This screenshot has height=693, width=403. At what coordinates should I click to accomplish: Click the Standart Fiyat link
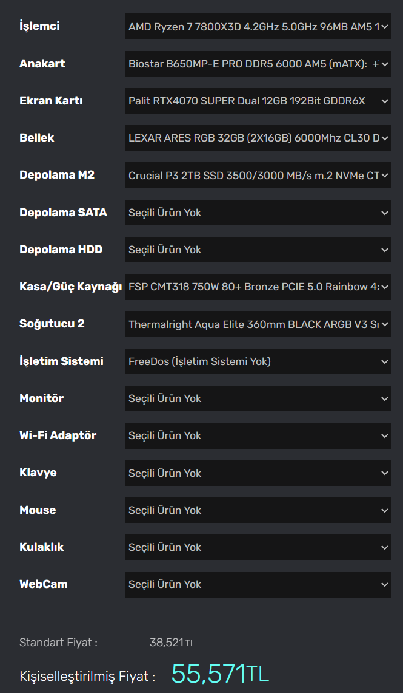click(59, 643)
